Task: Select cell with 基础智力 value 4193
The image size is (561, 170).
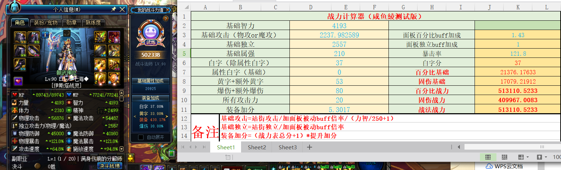Action: (339, 26)
